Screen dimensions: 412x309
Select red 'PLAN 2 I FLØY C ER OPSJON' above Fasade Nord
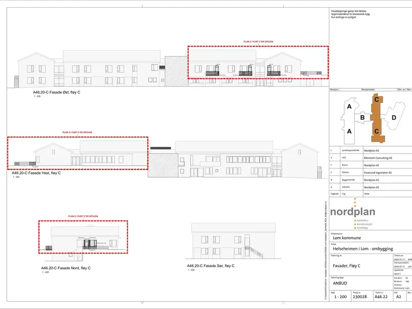click(x=83, y=216)
